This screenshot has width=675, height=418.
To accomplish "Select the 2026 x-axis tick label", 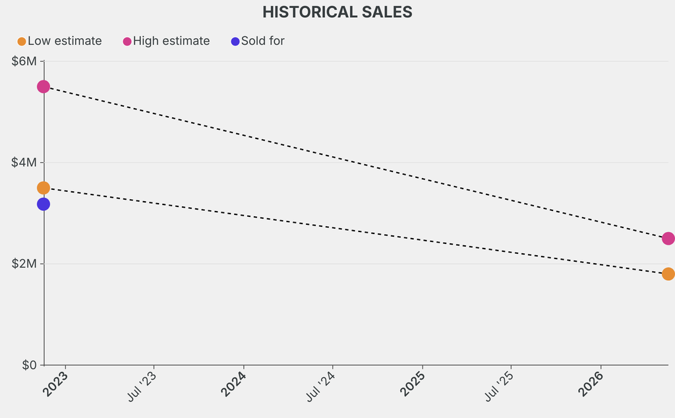I will [x=591, y=384].
